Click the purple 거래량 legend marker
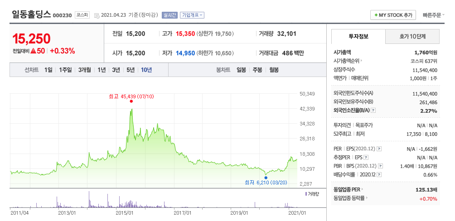455x221 pixels. [x=305, y=194]
